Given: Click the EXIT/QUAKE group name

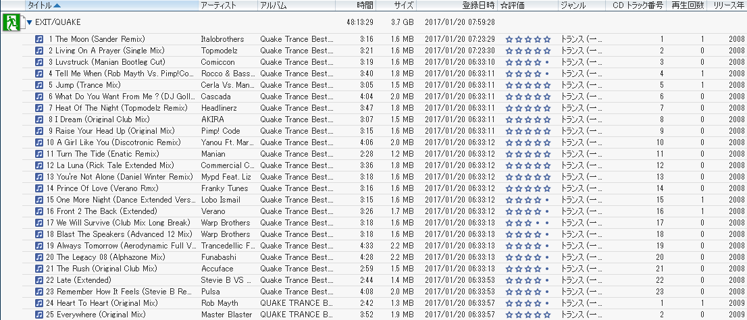Looking at the screenshot, I should tap(57, 22).
